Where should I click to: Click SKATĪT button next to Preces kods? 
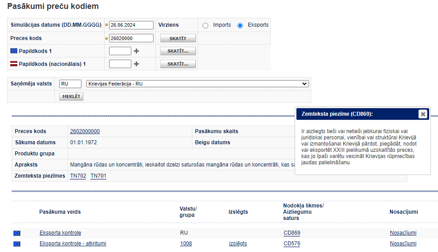[178, 38]
